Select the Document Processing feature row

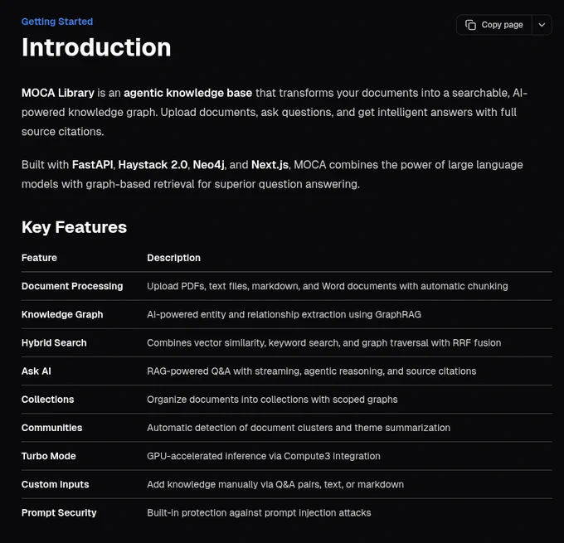click(287, 286)
